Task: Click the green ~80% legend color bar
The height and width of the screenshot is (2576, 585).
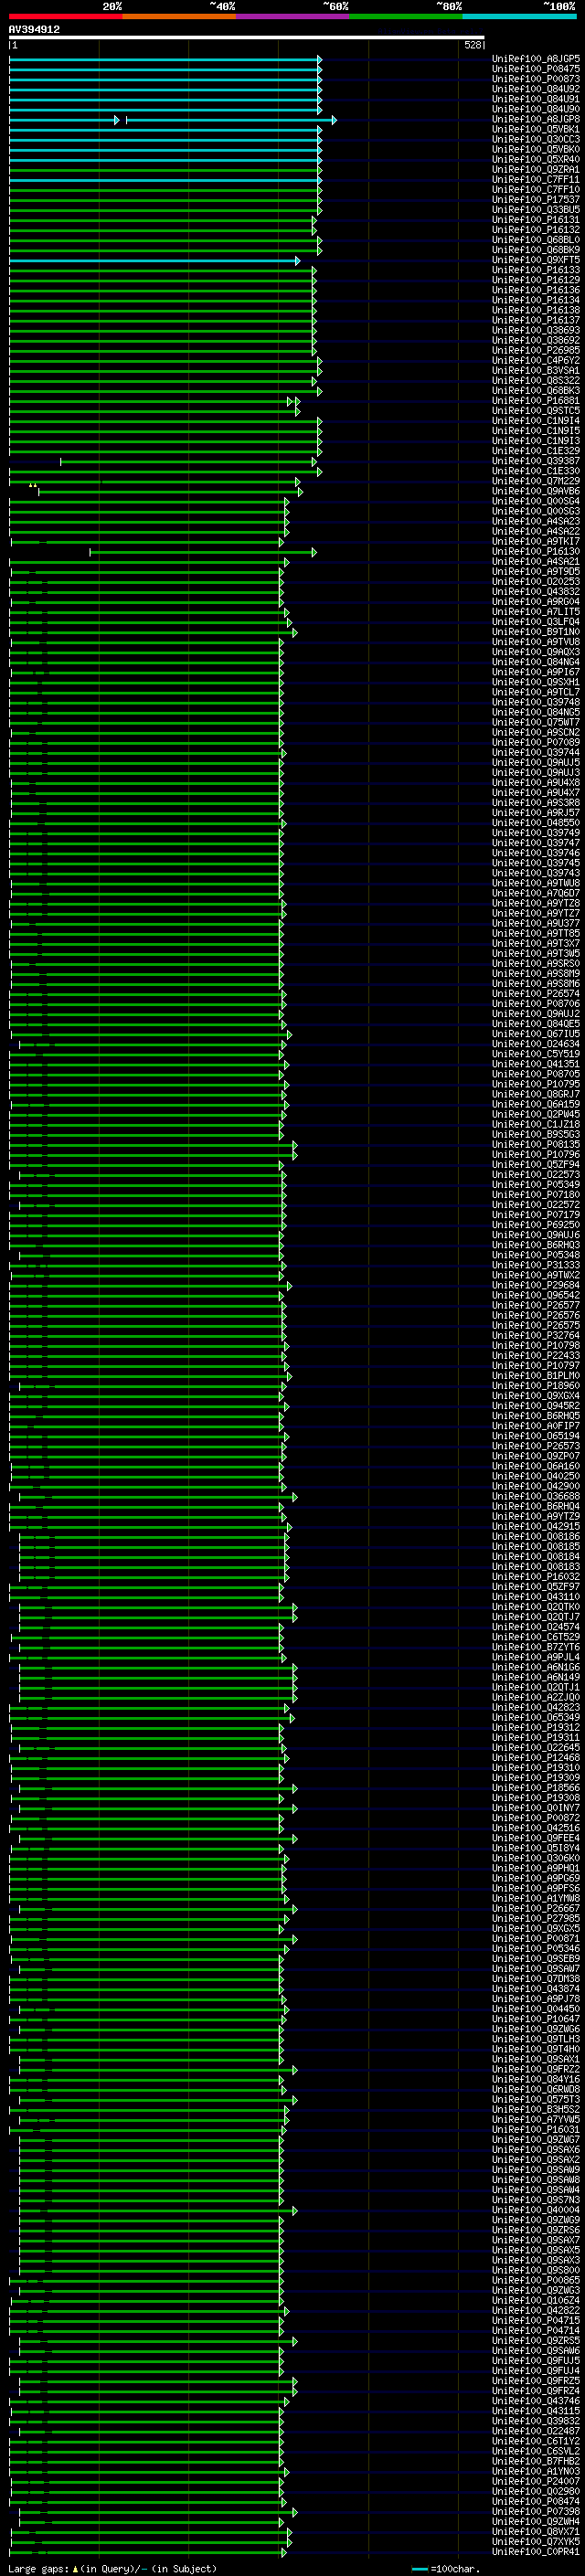Action: 406,16
